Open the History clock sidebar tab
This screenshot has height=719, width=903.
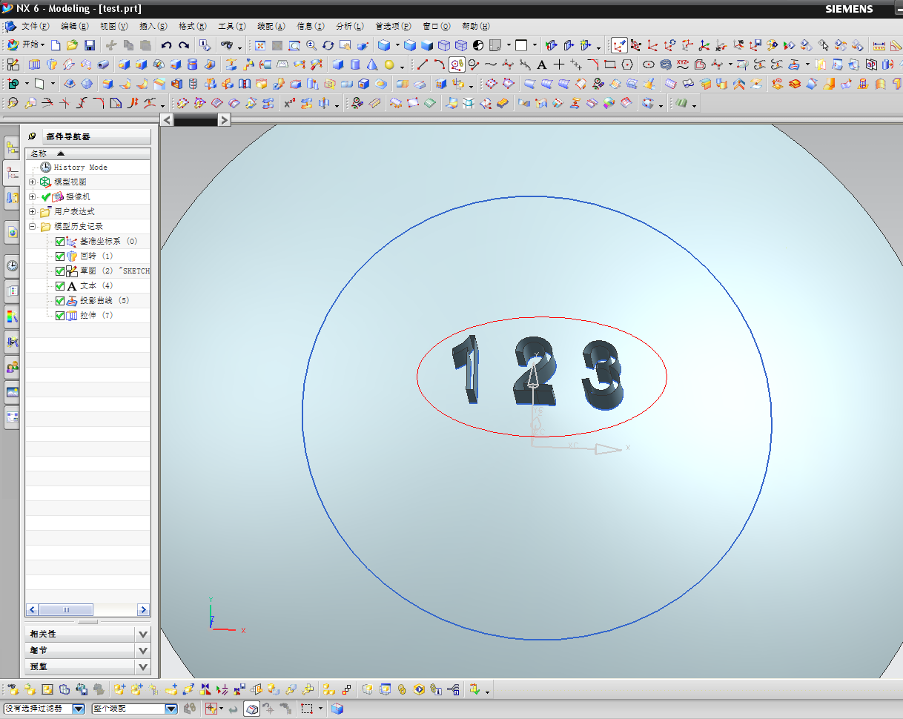[x=12, y=265]
